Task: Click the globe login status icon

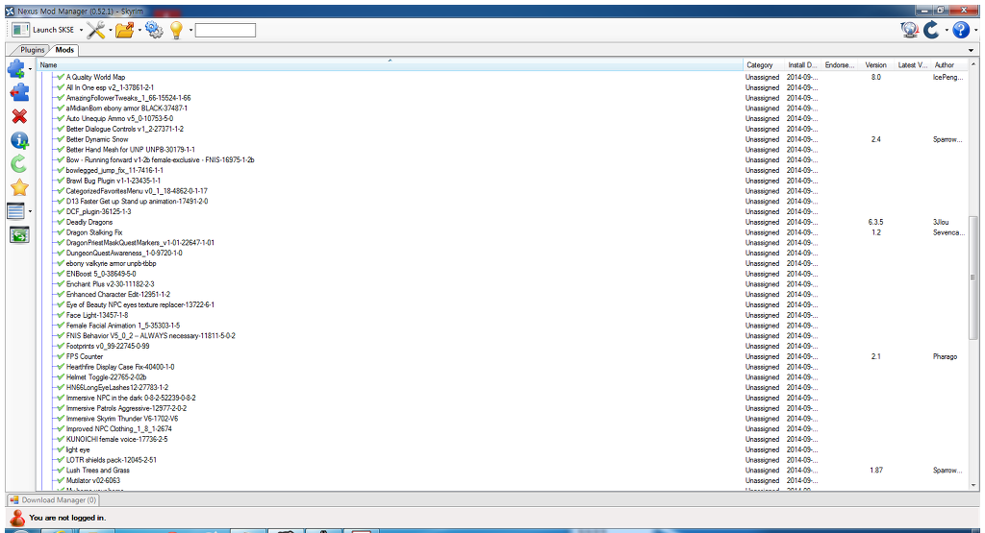Action: pos(909,30)
